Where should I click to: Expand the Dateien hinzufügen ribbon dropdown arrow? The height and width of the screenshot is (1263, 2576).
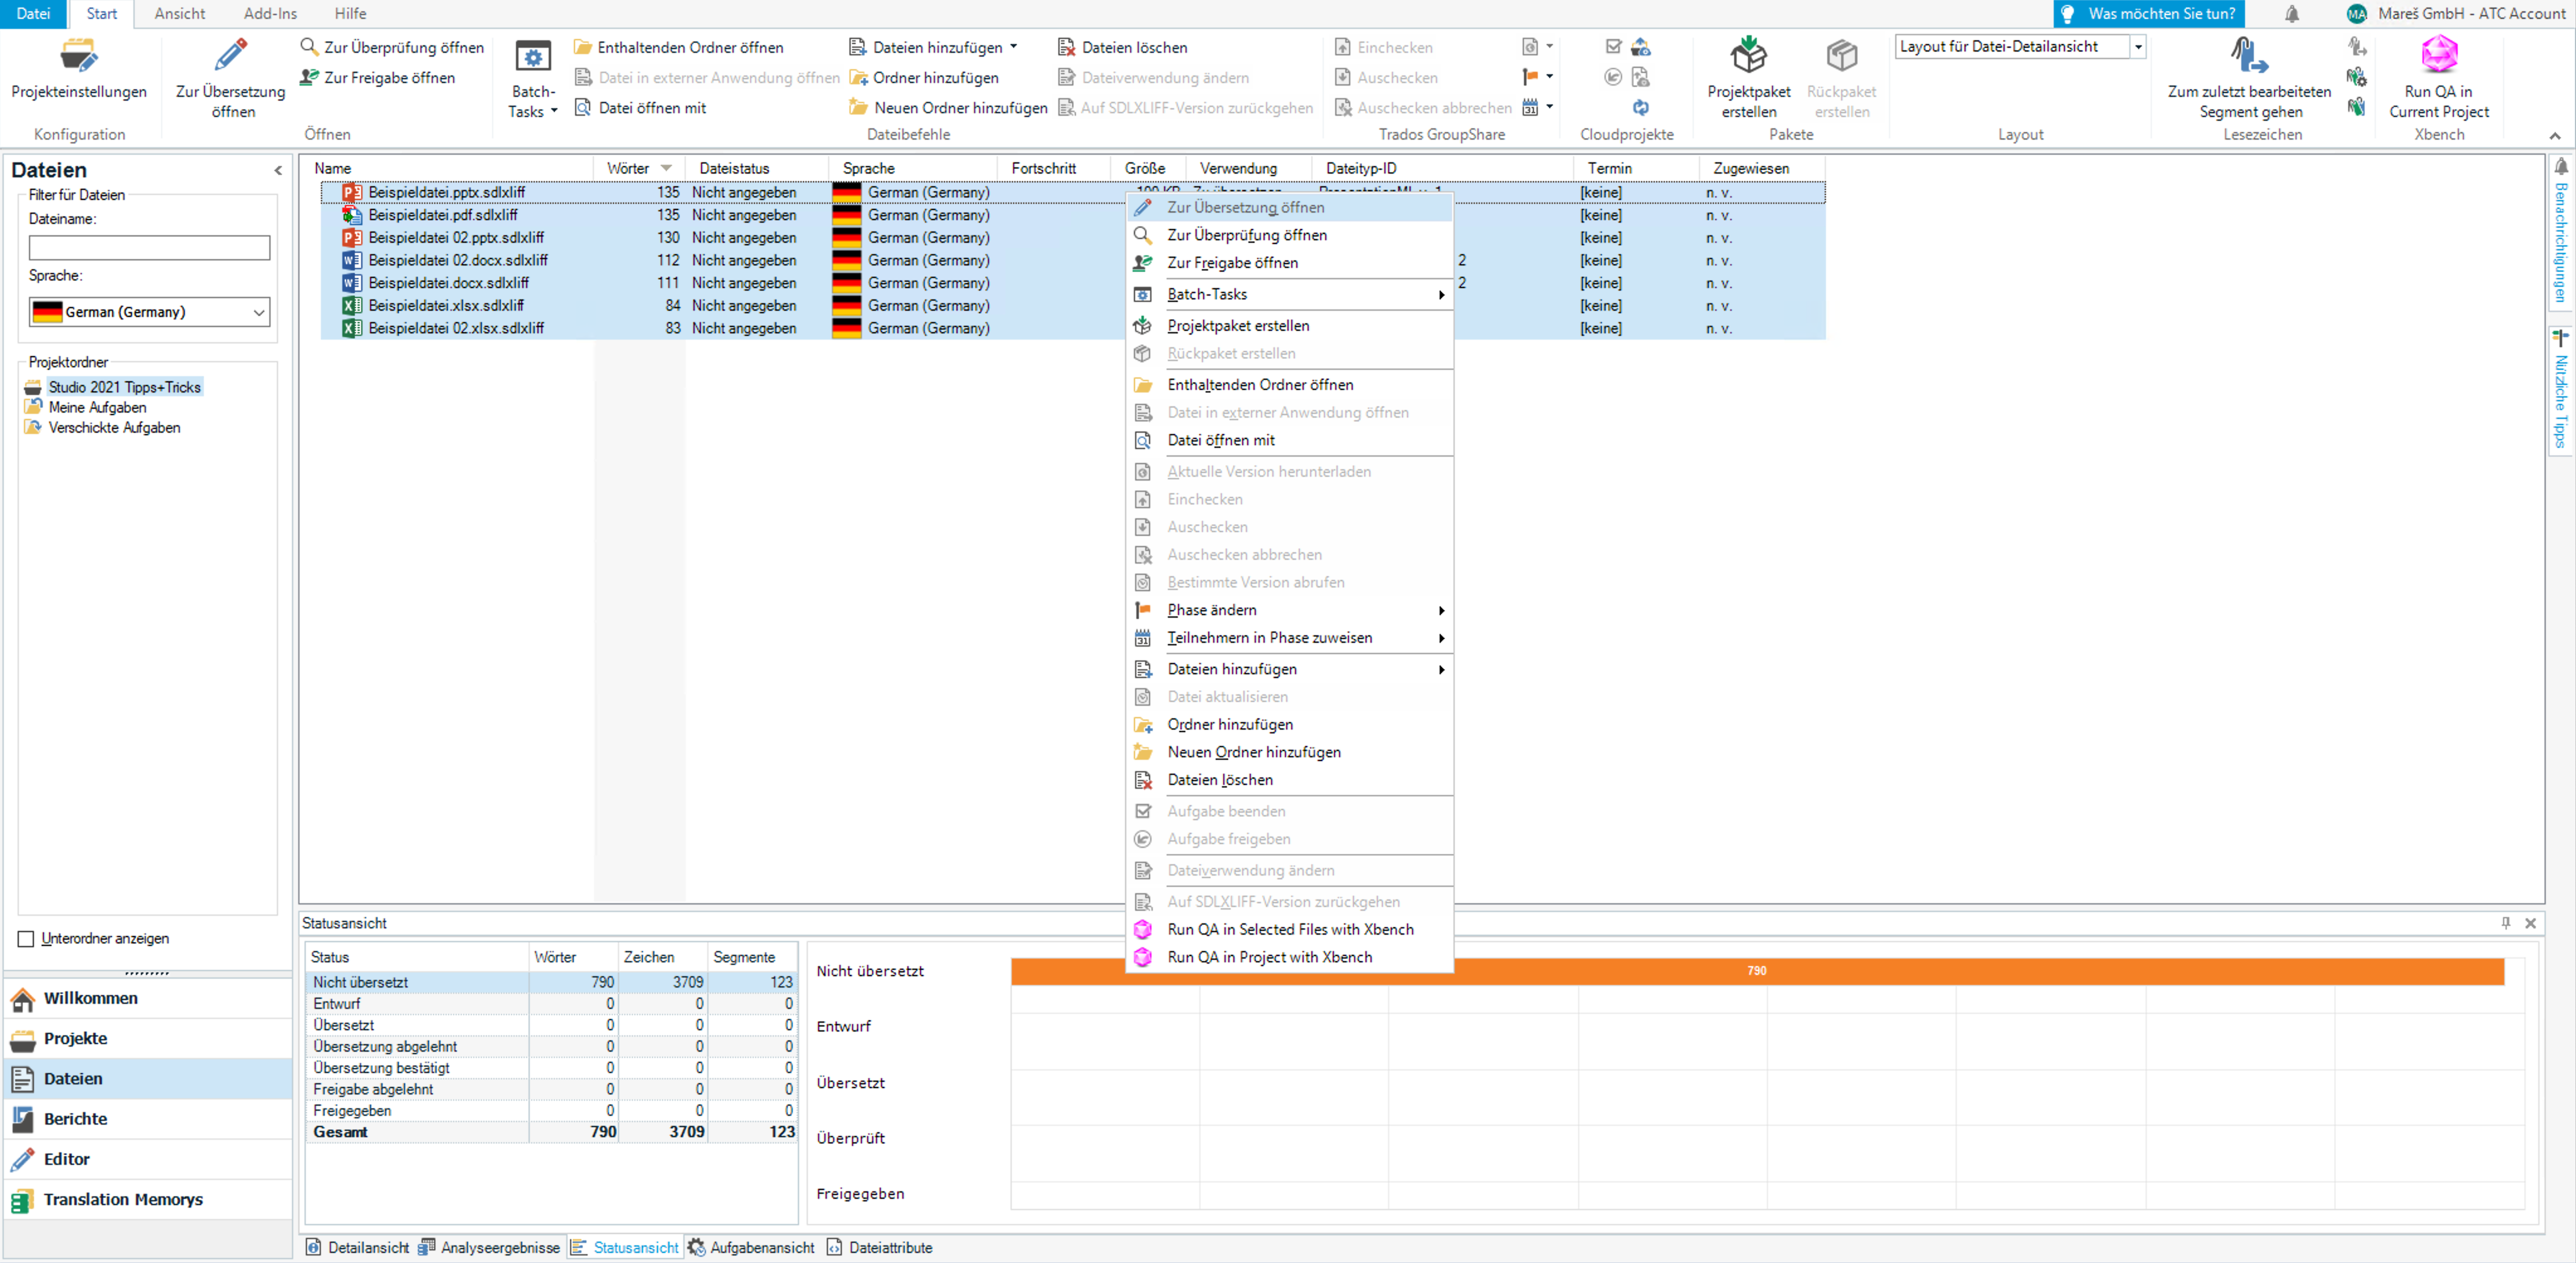pyautogui.click(x=1014, y=47)
